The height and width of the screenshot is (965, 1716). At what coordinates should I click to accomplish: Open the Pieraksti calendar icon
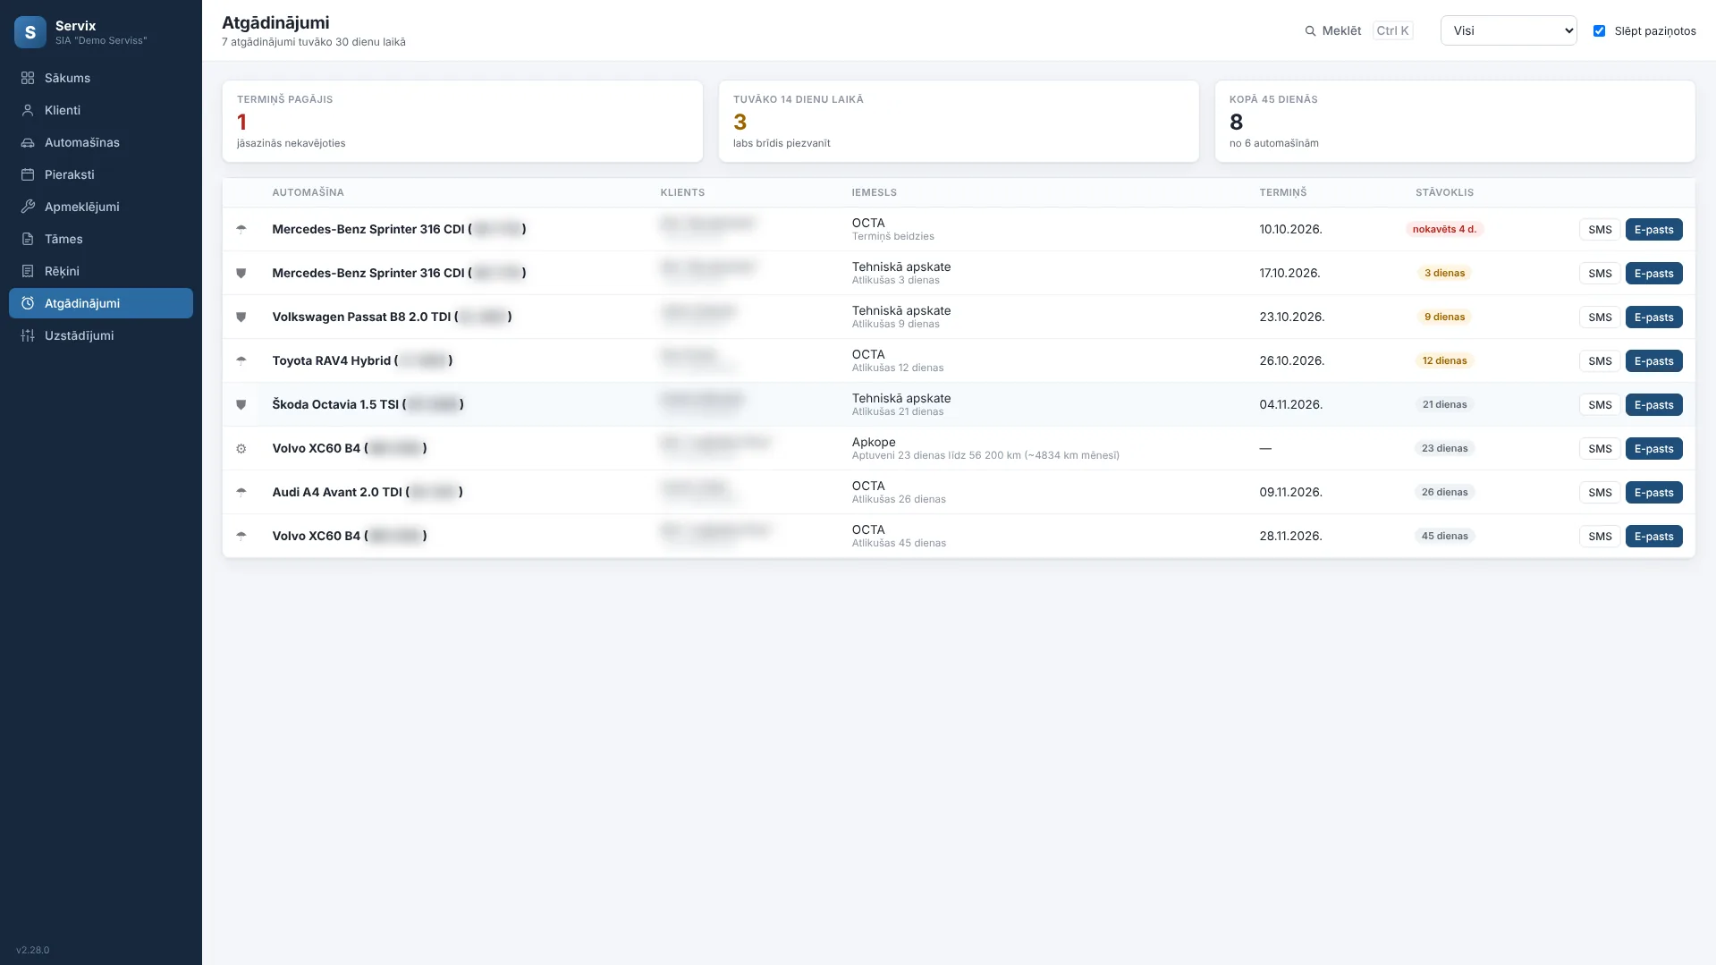click(28, 174)
